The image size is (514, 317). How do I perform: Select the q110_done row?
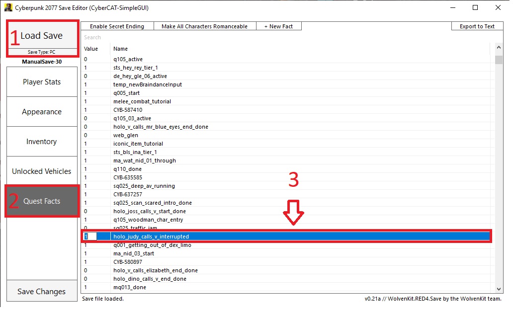pos(286,169)
